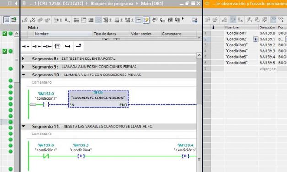The height and width of the screenshot is (172, 287).
Task: Select the Condición4 reset coil
Action: click(x=81, y=156)
